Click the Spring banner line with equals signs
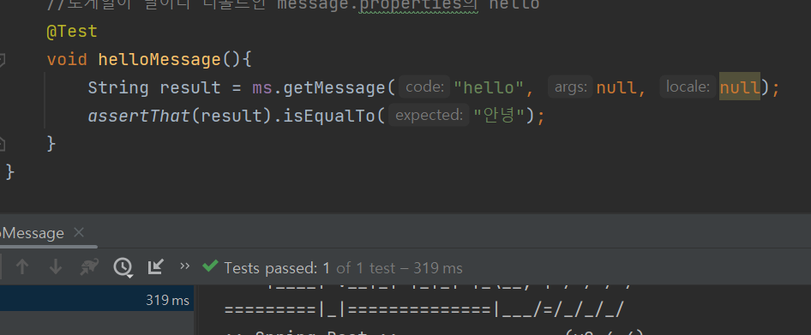 [x=424, y=310]
